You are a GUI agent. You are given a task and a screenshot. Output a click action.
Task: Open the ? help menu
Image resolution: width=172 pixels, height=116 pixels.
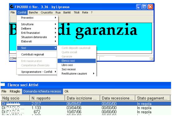(91, 13)
